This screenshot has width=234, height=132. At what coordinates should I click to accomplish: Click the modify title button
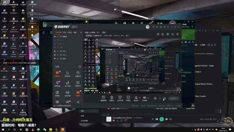point(104,33)
